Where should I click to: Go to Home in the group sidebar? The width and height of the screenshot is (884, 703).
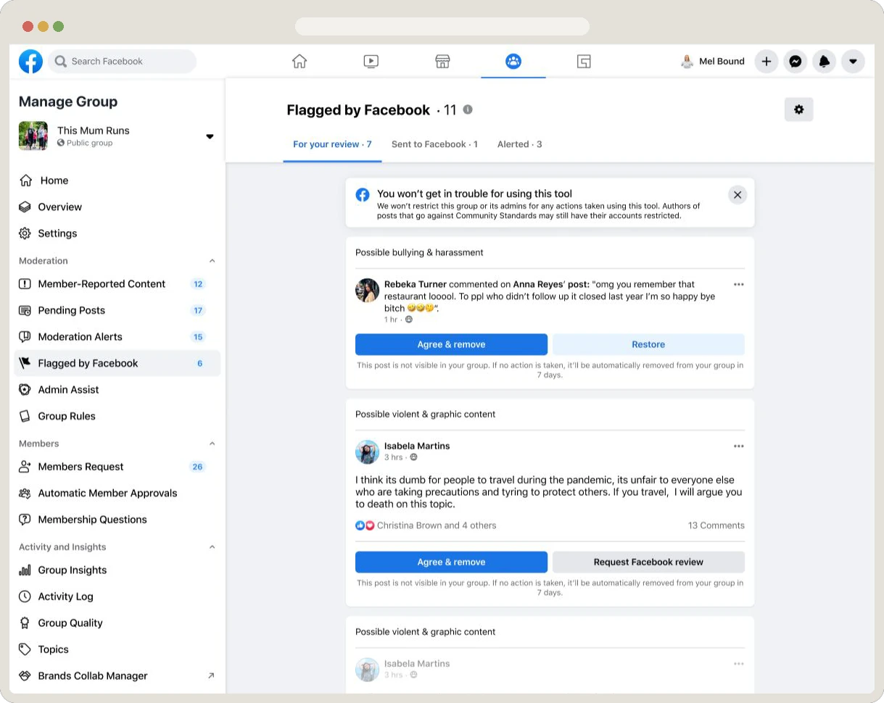coord(117,180)
